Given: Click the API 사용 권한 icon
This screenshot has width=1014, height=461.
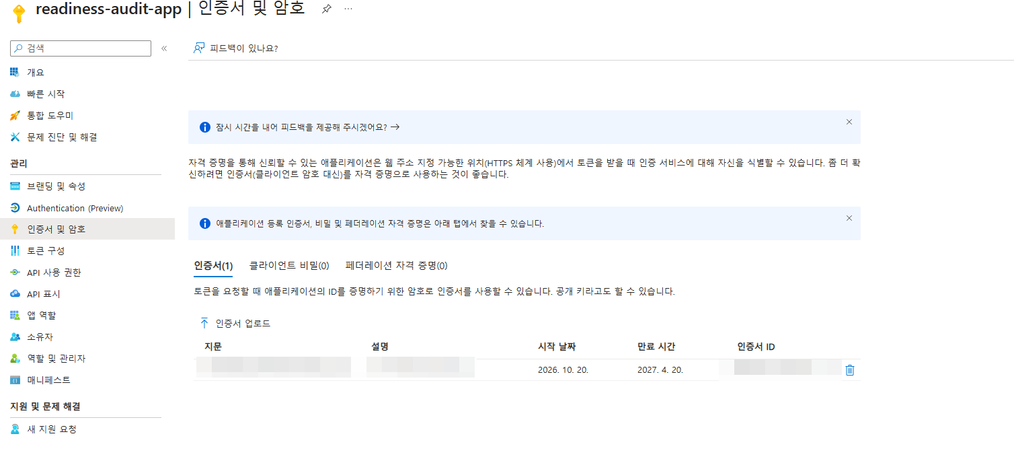Looking at the screenshot, I should coord(15,272).
